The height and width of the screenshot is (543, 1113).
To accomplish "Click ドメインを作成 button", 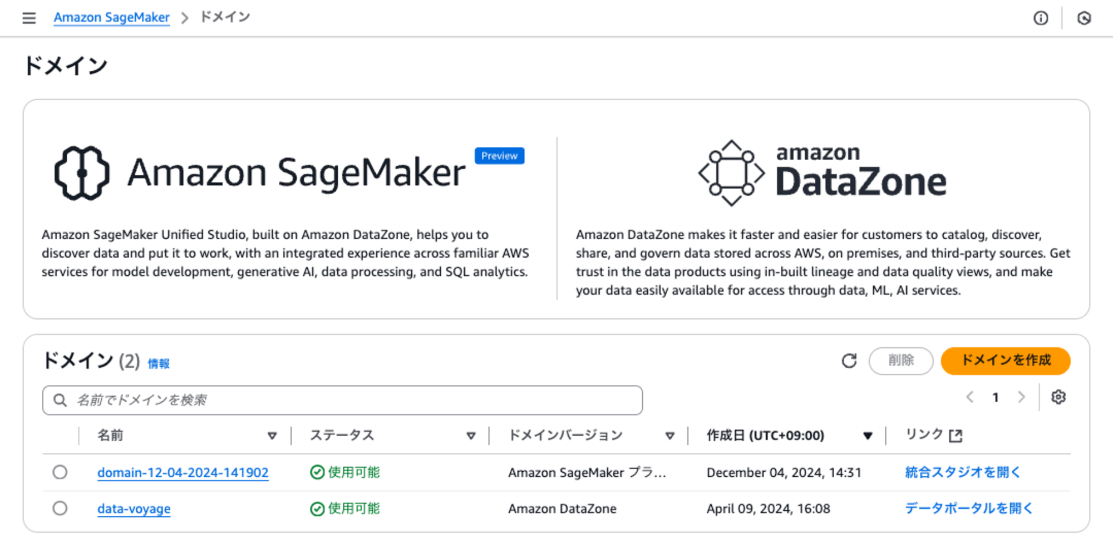I will [x=1006, y=361].
